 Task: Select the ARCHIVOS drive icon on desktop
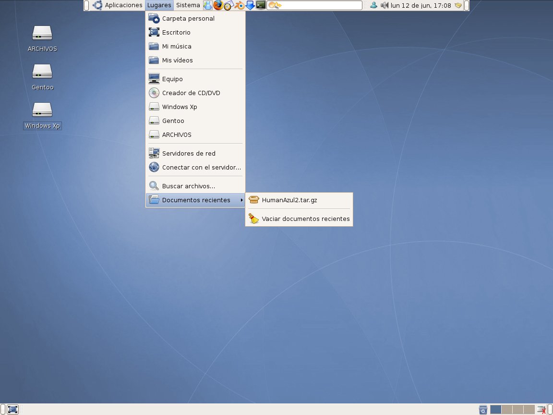click(42, 39)
